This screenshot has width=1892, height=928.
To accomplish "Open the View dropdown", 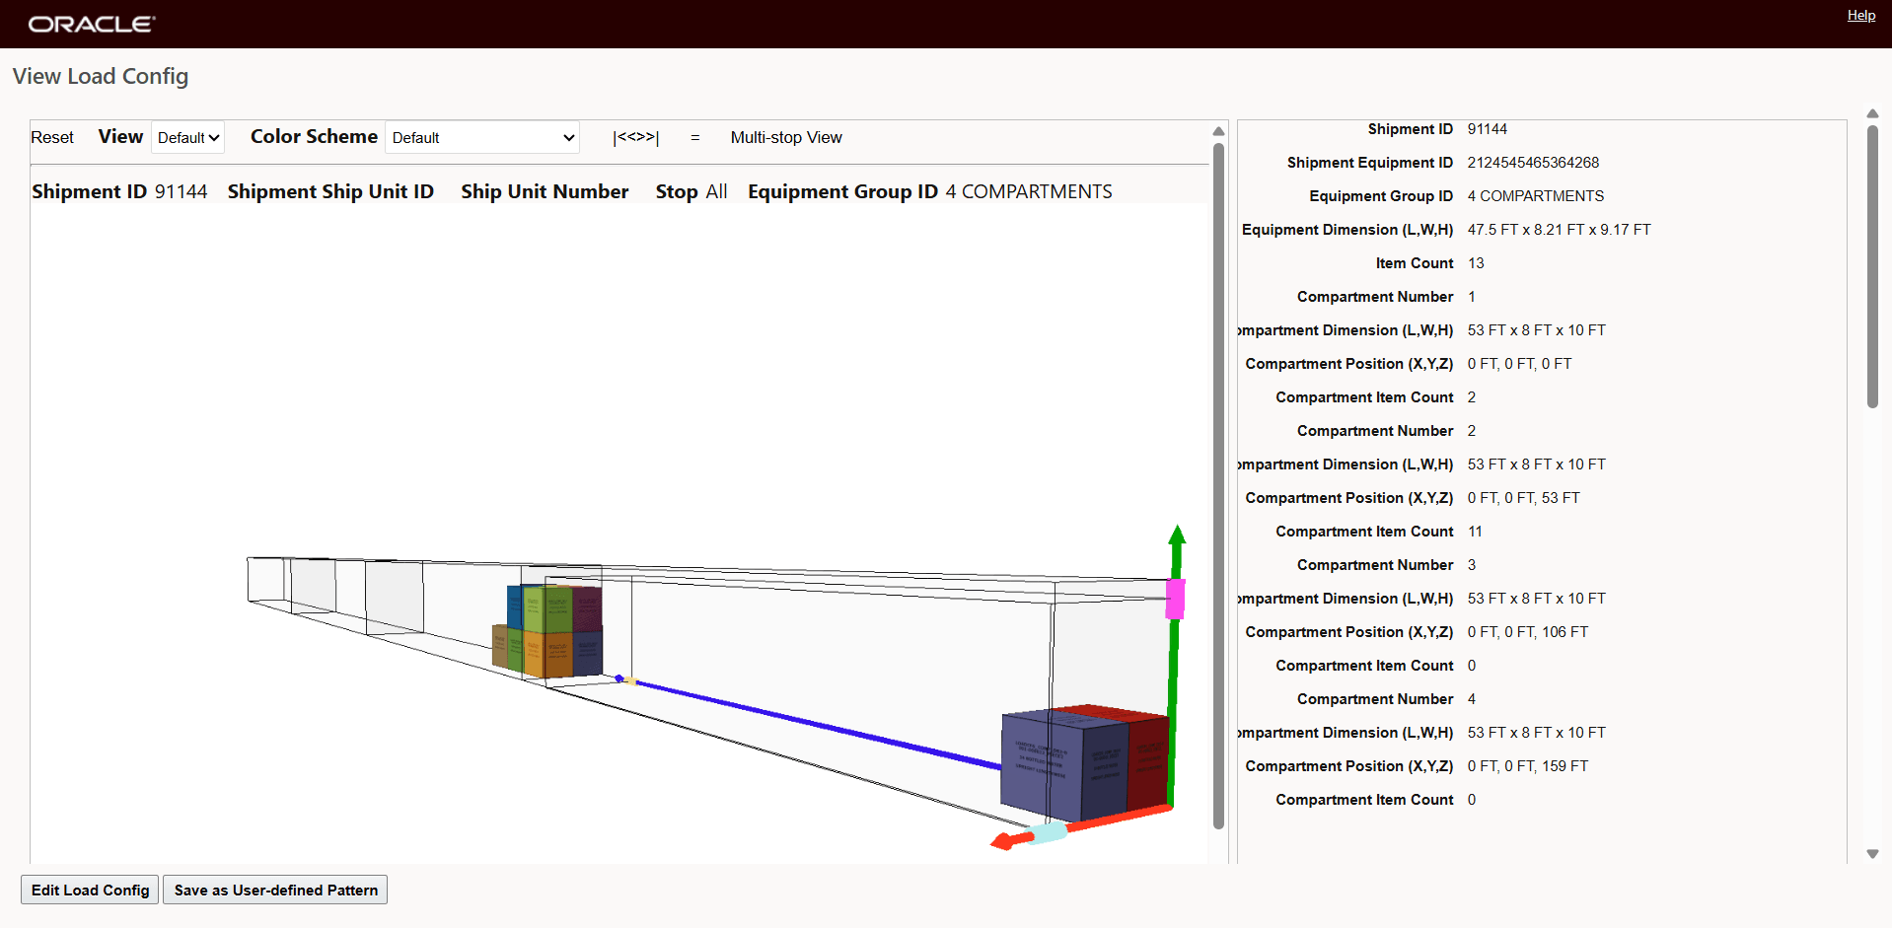I will click(x=187, y=137).
